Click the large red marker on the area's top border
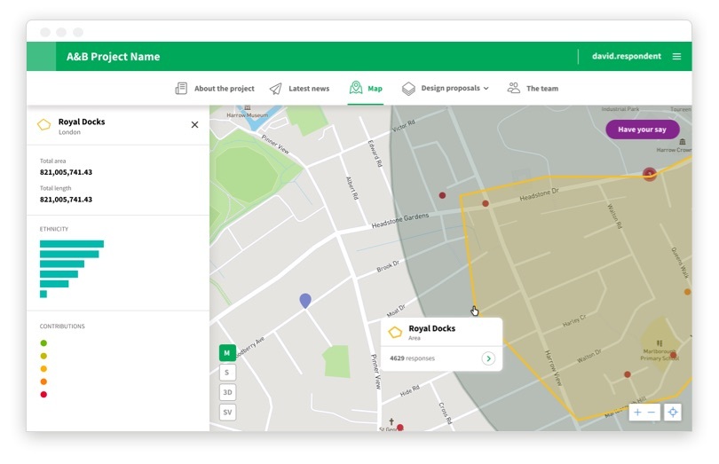Screen dimensions: 719x464 coord(649,174)
